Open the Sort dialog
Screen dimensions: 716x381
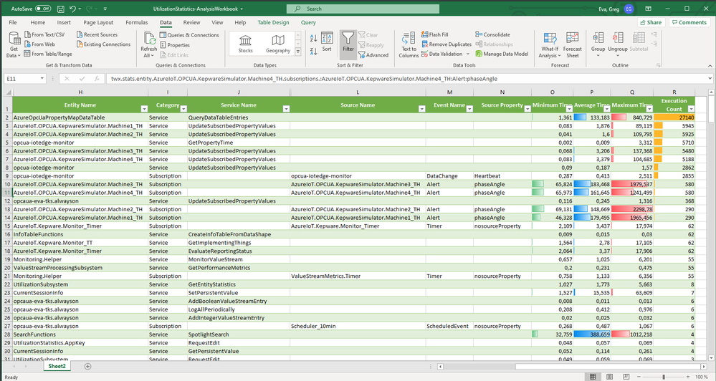[x=327, y=42]
